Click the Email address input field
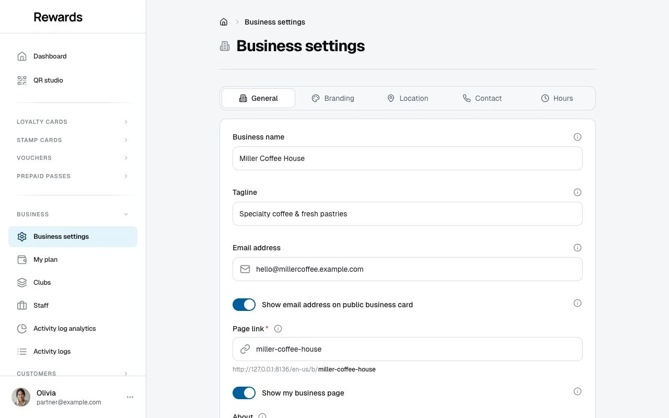The width and height of the screenshot is (669, 418). click(x=408, y=269)
